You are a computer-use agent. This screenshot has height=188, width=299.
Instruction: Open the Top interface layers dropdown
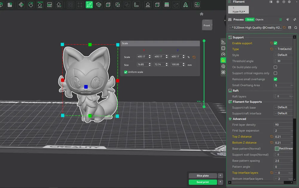click(x=283, y=173)
